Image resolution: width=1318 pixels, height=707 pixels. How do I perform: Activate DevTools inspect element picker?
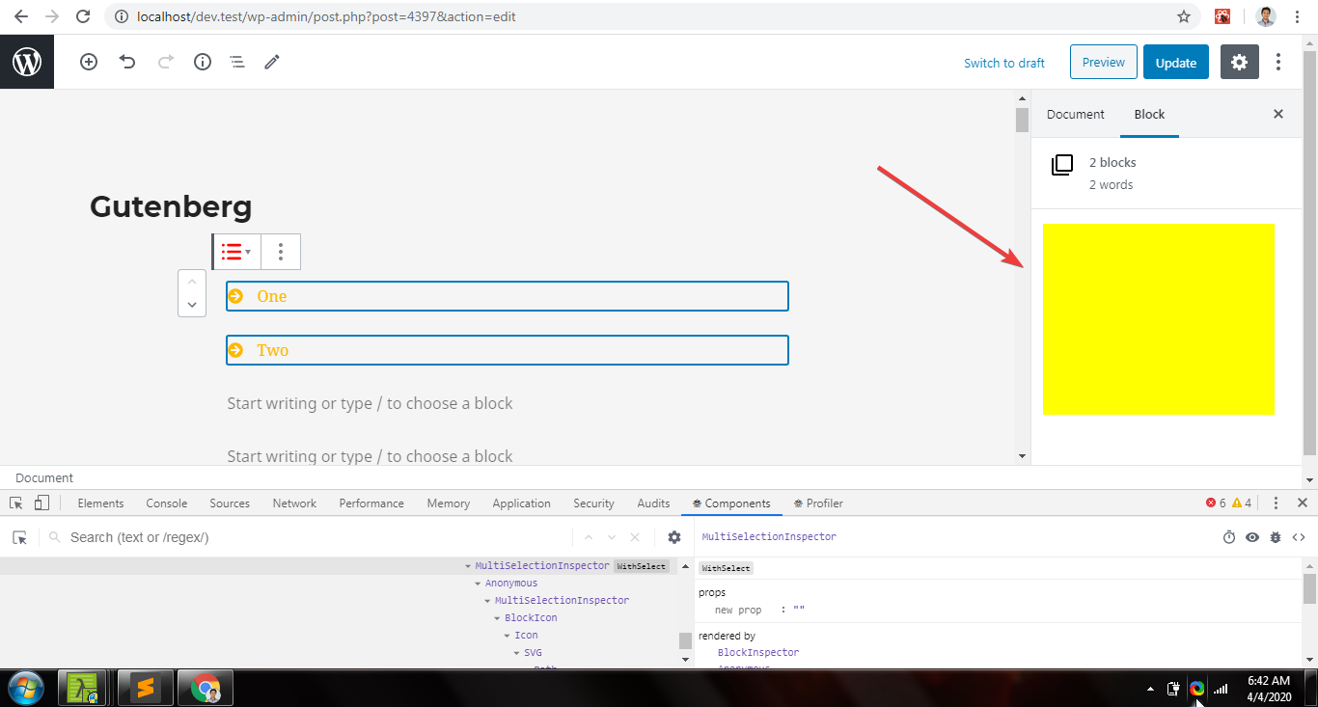[x=16, y=503]
